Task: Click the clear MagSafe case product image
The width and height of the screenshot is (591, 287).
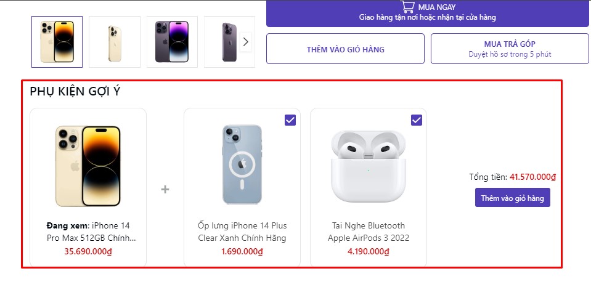Action: (242, 164)
